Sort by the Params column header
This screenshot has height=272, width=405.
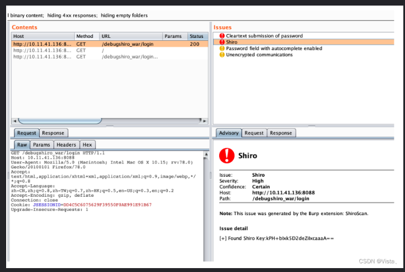click(x=175, y=36)
